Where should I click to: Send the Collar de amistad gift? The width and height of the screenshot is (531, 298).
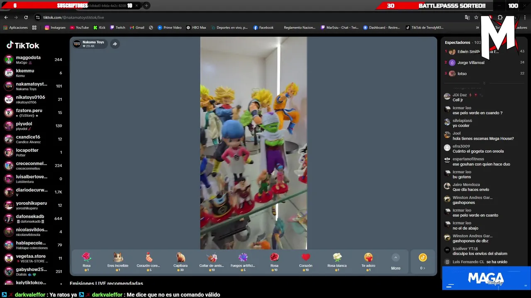click(x=212, y=262)
